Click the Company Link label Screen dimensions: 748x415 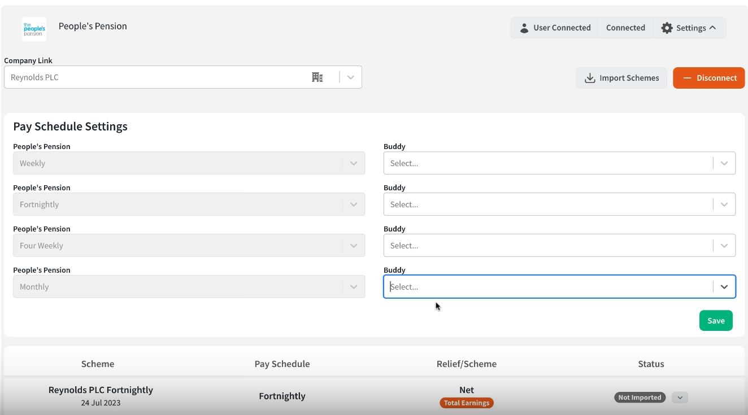tap(28, 60)
